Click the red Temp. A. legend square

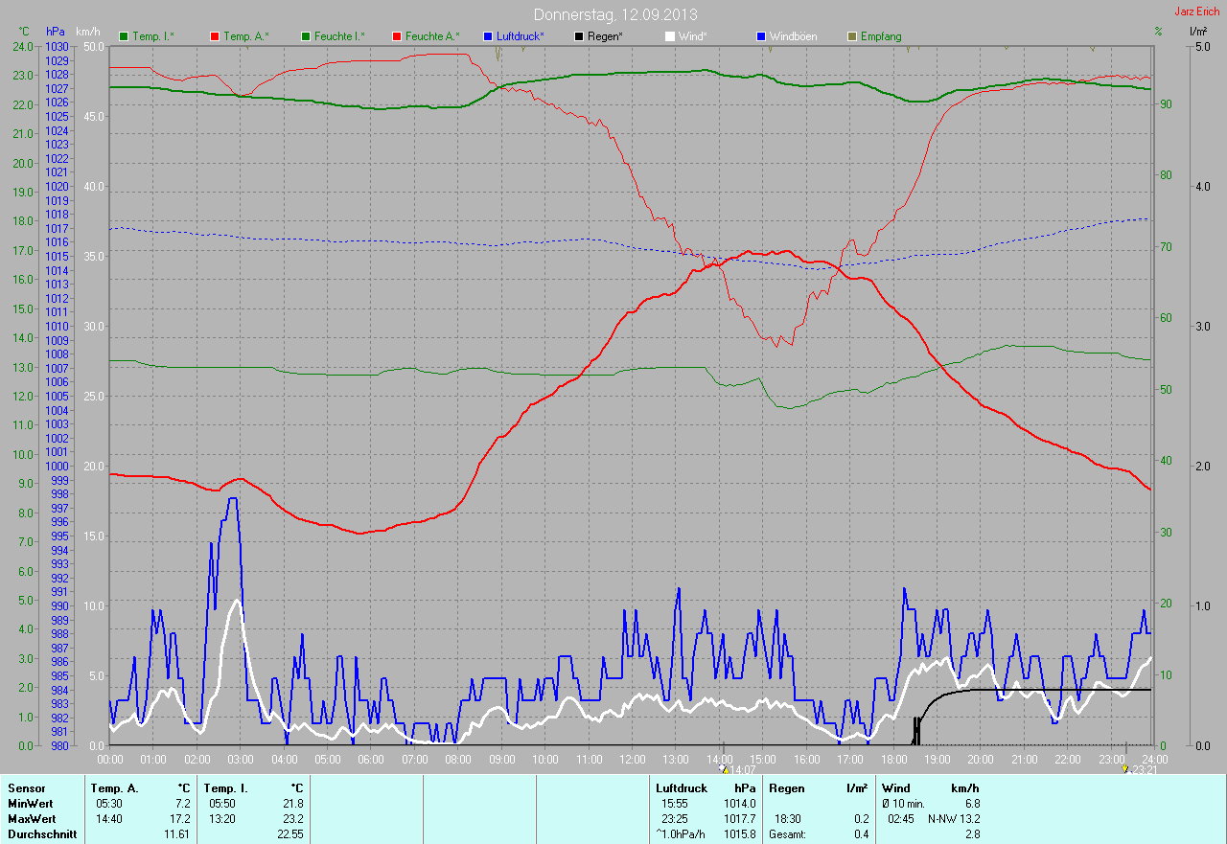(215, 36)
